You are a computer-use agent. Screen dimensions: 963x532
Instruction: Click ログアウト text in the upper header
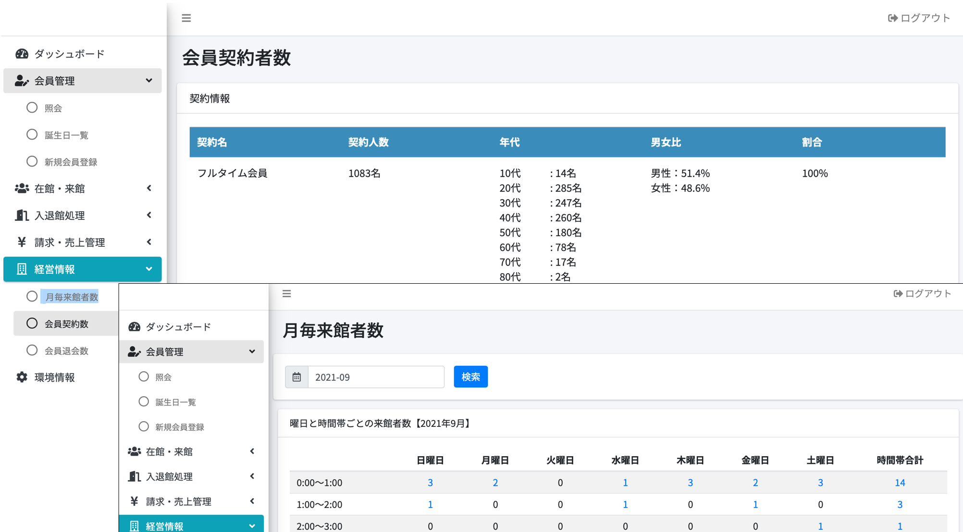[x=925, y=18]
